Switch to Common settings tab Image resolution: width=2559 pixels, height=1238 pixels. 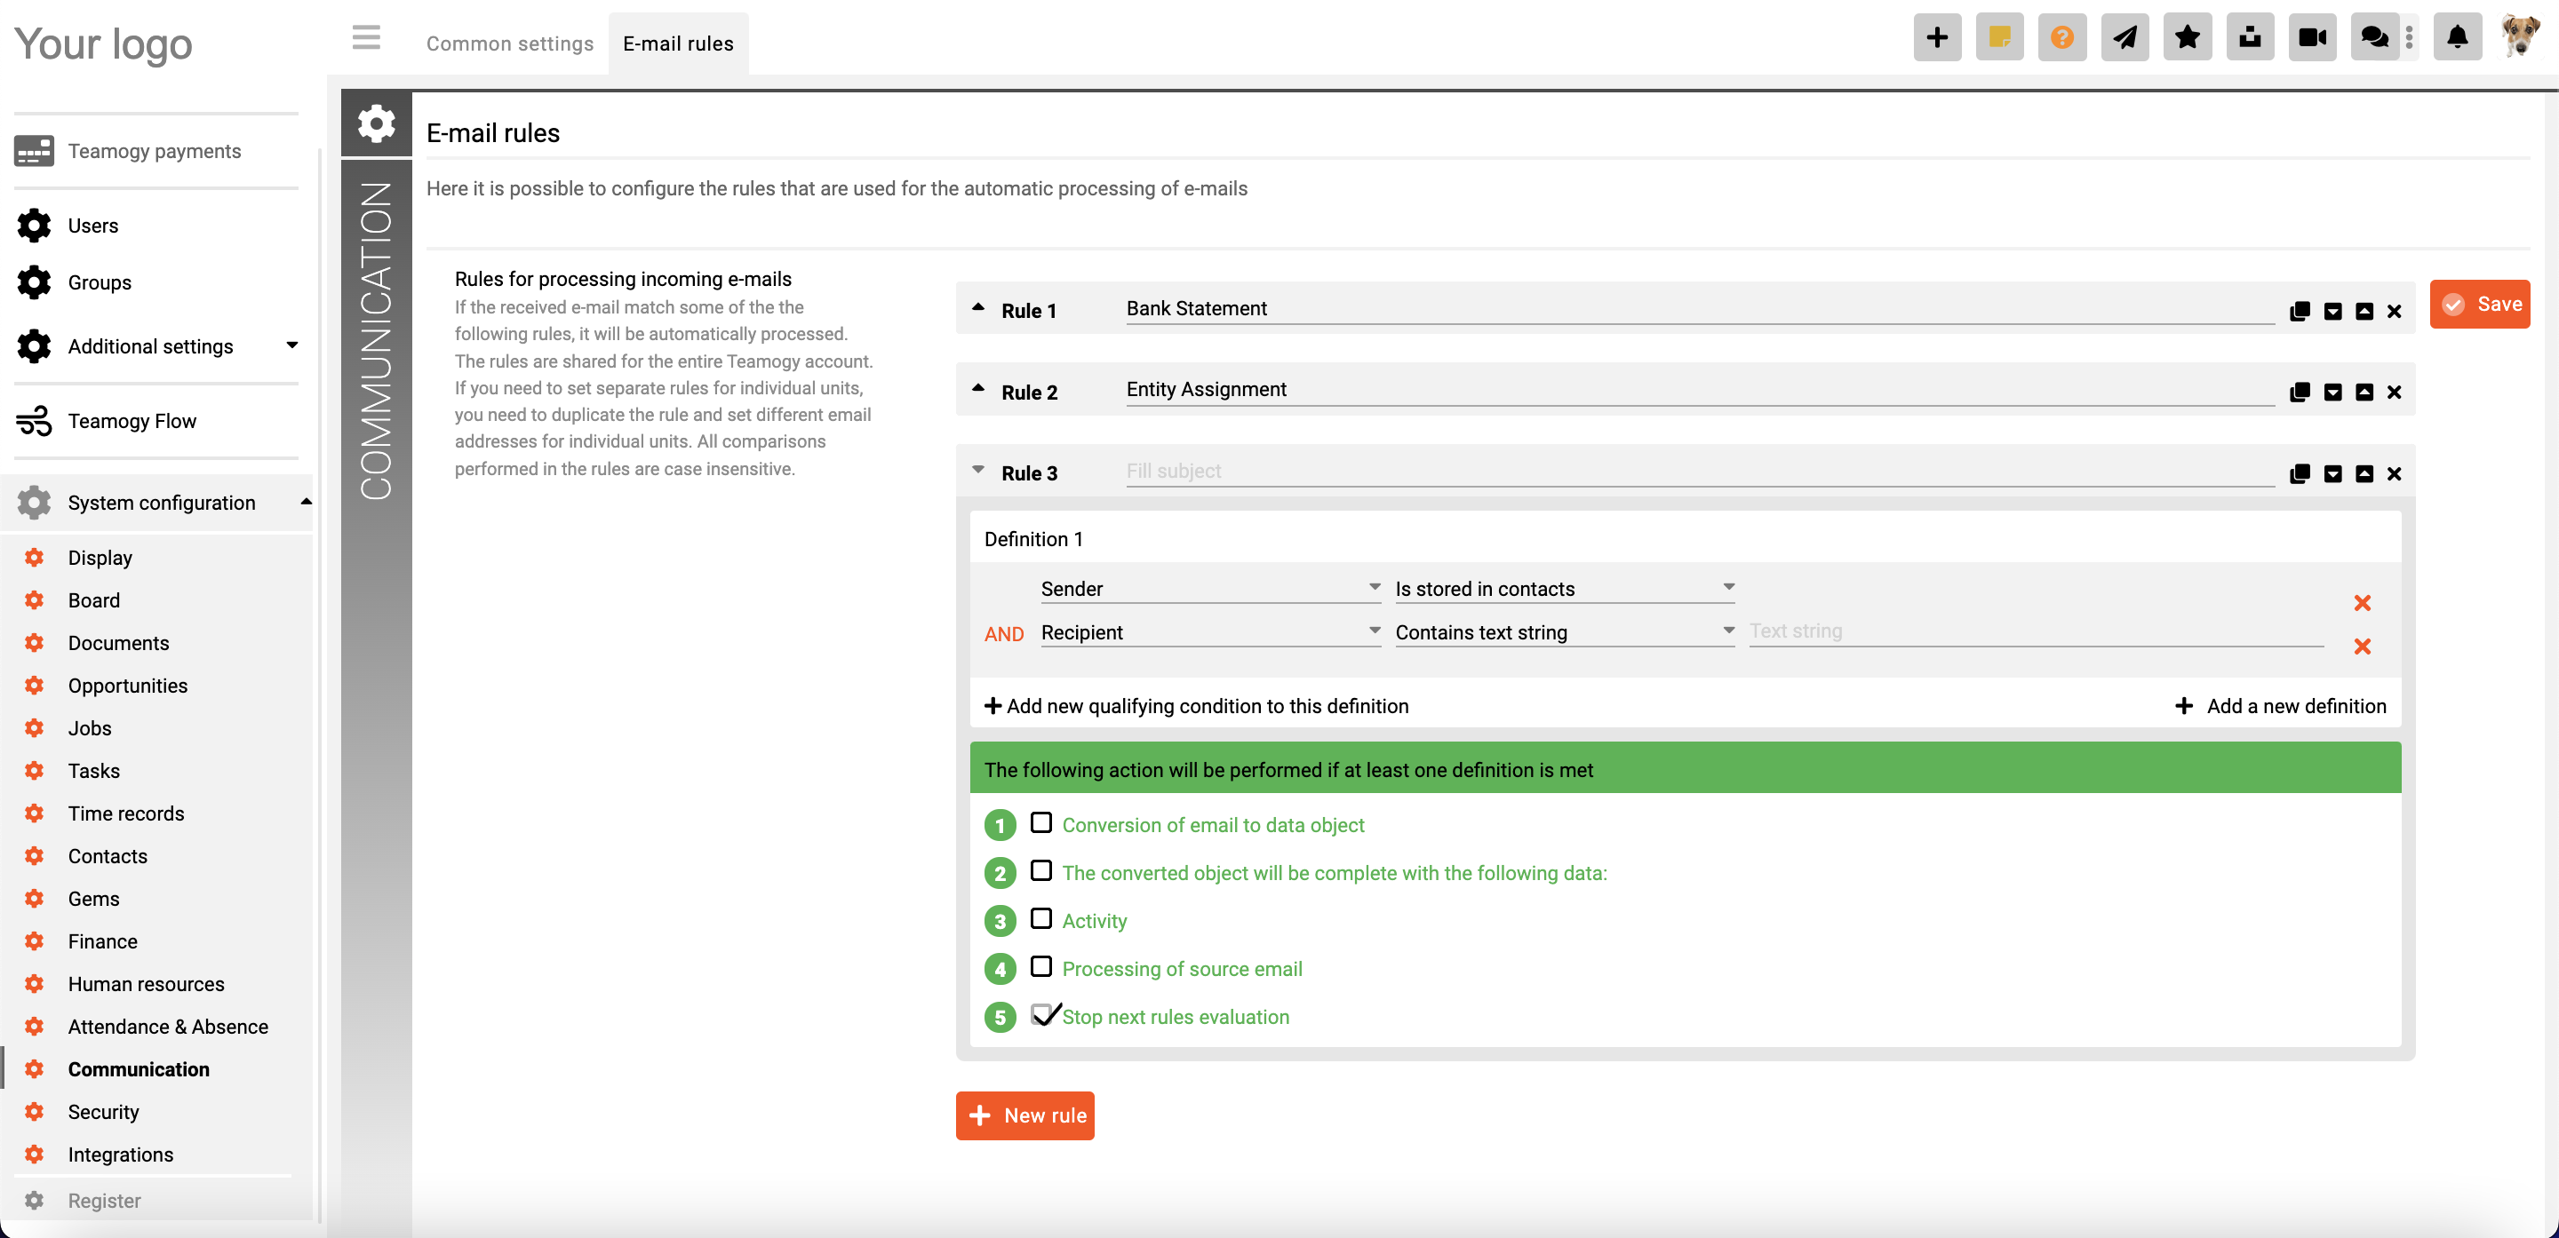click(x=510, y=44)
